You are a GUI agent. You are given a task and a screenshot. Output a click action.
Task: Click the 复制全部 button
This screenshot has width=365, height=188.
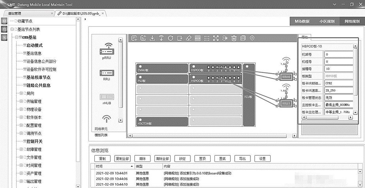(x=122, y=159)
